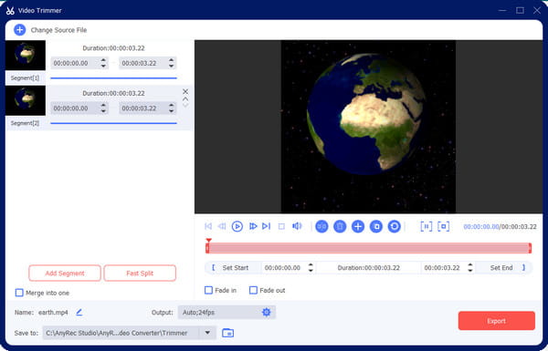Click the copy segment round icon
Image resolution: width=548 pixels, height=351 pixels.
(376, 226)
